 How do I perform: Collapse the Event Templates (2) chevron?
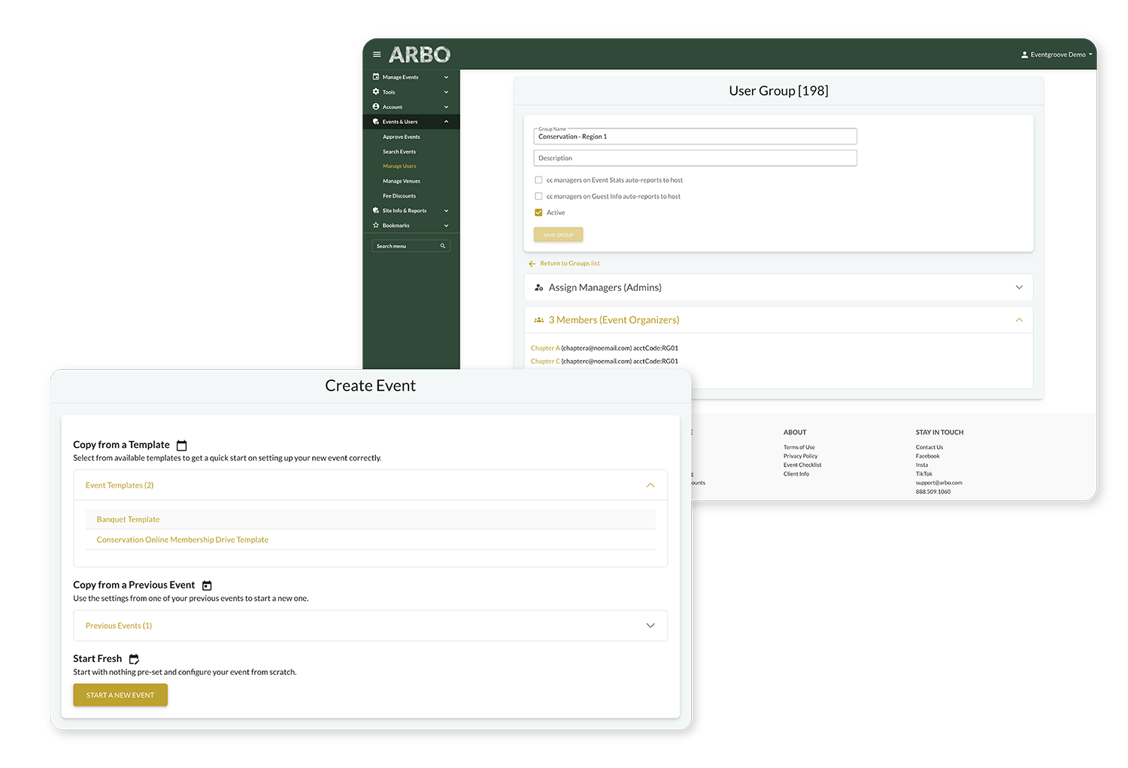click(650, 485)
